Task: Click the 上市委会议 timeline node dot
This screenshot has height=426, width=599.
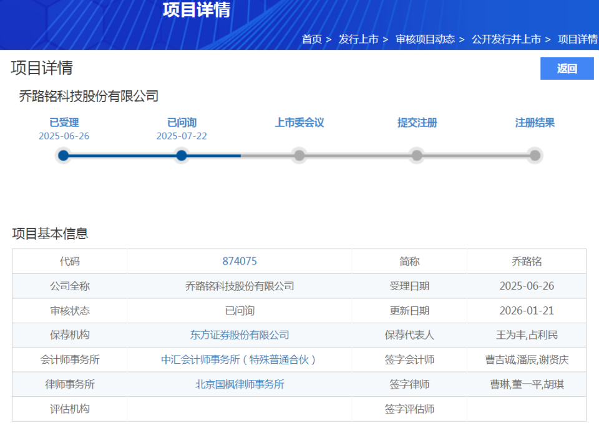Action: [299, 155]
